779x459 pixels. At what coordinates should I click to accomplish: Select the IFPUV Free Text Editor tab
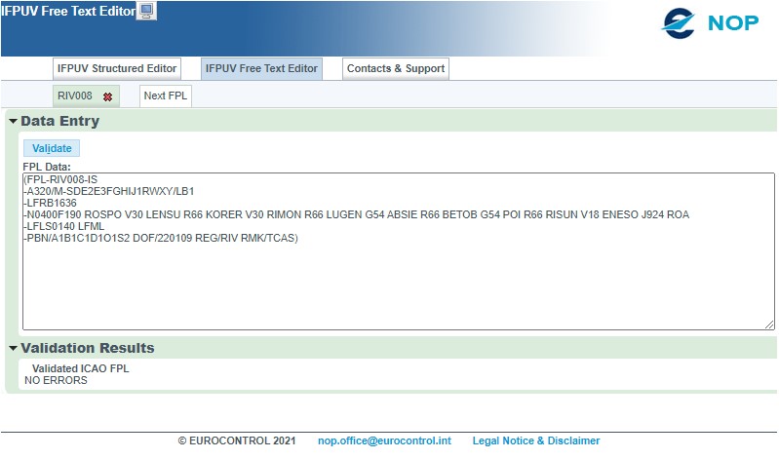click(x=261, y=68)
